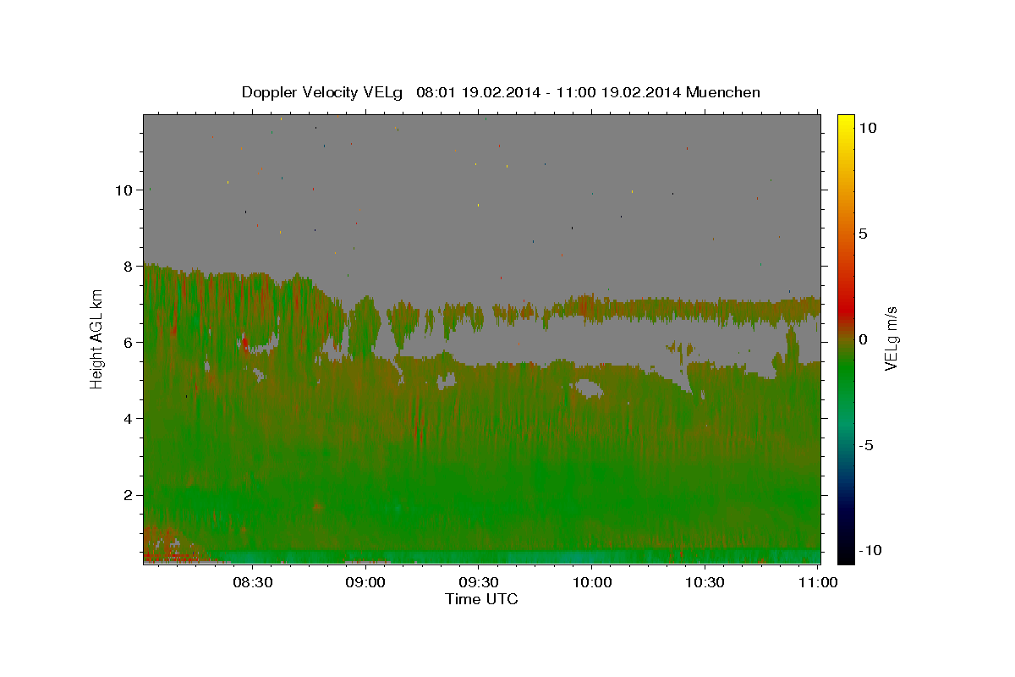Click the colorbar value 0 label
The image size is (1015, 677).
[863, 339]
